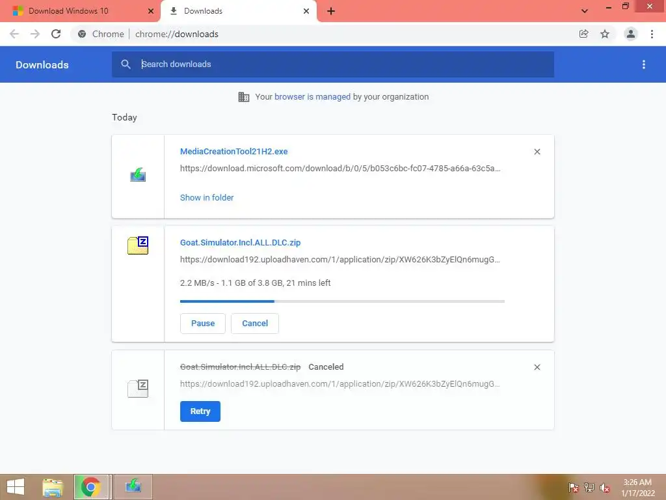Show MediaCreationTool in folder
Viewport: 666px width, 500px height.
(207, 198)
